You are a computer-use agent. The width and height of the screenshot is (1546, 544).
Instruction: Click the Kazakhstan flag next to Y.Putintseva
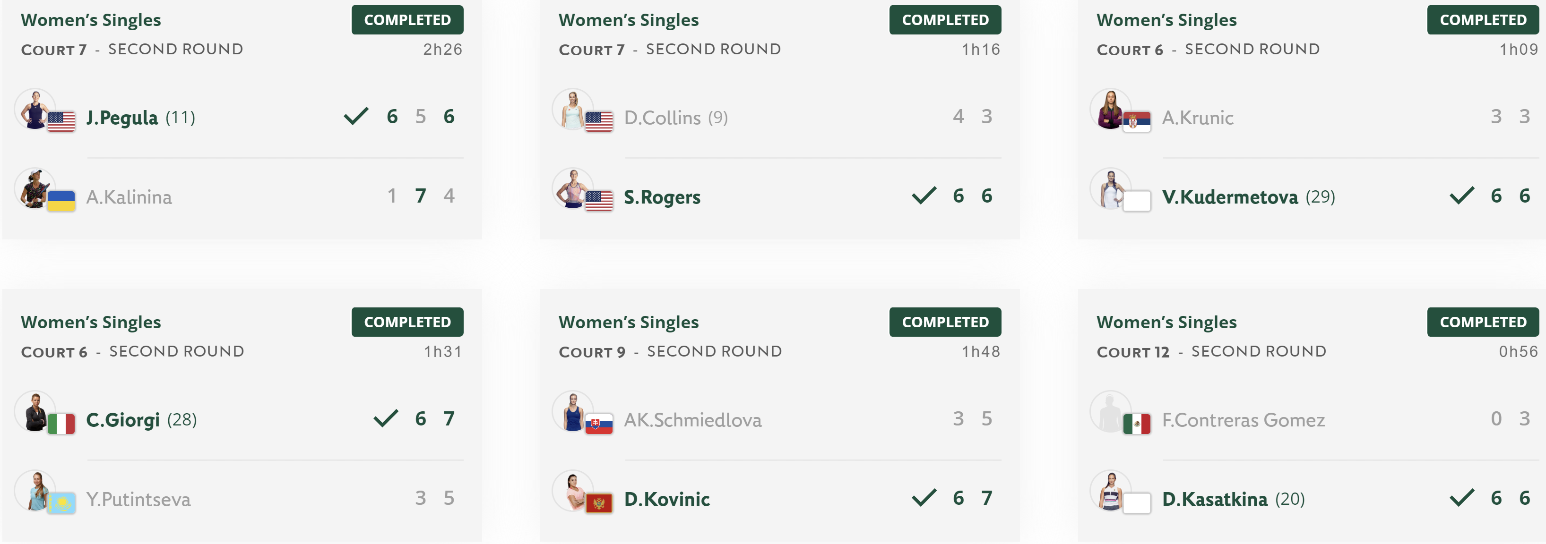point(61,503)
